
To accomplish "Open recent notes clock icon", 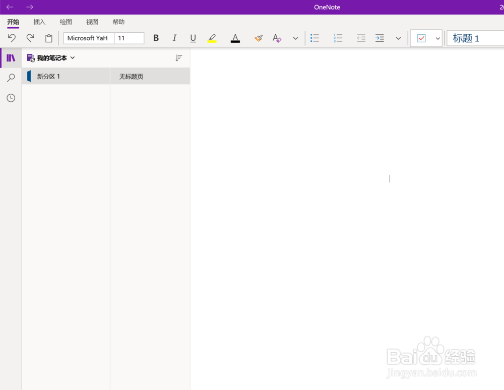I will (11, 98).
